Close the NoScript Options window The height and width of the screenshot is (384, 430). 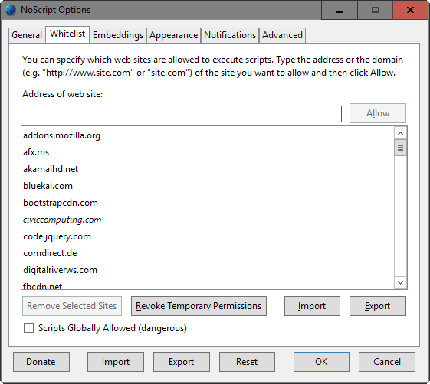pyautogui.click(x=410, y=10)
